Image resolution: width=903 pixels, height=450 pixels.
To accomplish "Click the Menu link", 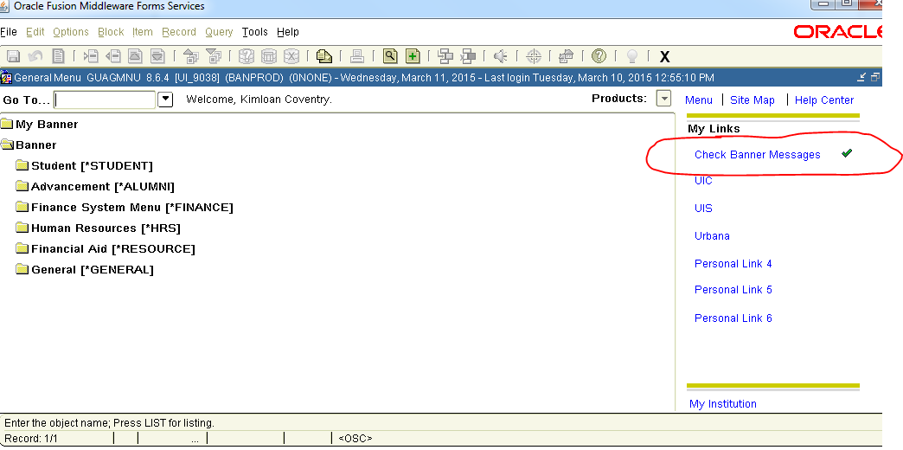I will pyautogui.click(x=699, y=100).
